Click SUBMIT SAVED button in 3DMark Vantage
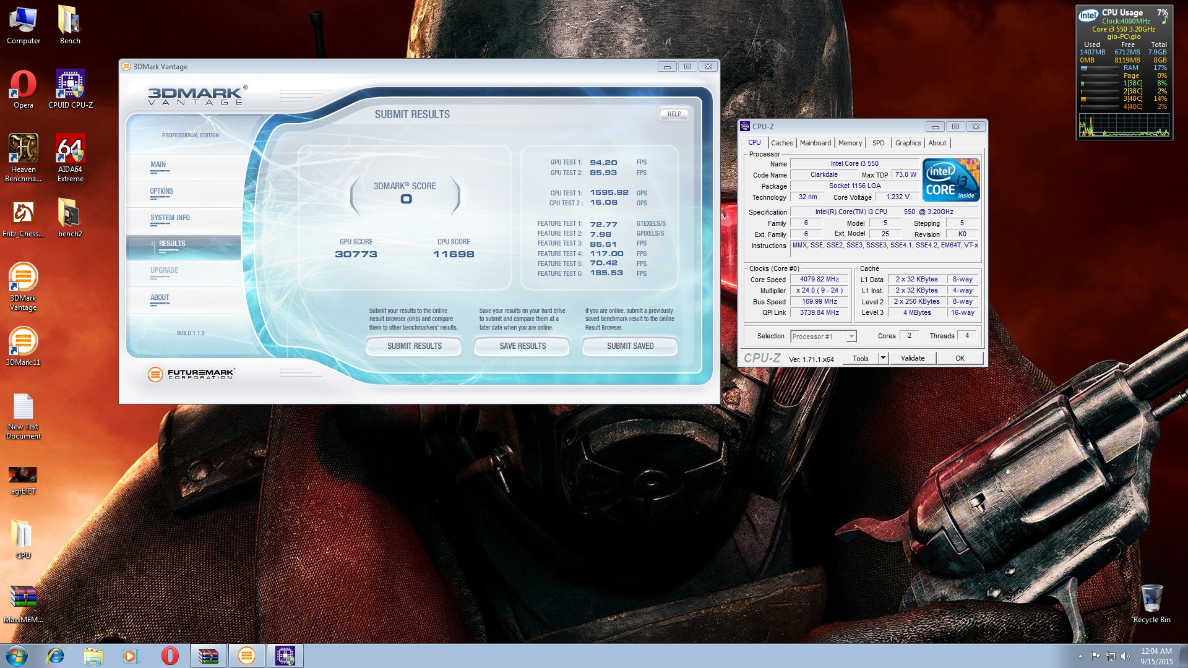1188x668 pixels. (x=630, y=346)
